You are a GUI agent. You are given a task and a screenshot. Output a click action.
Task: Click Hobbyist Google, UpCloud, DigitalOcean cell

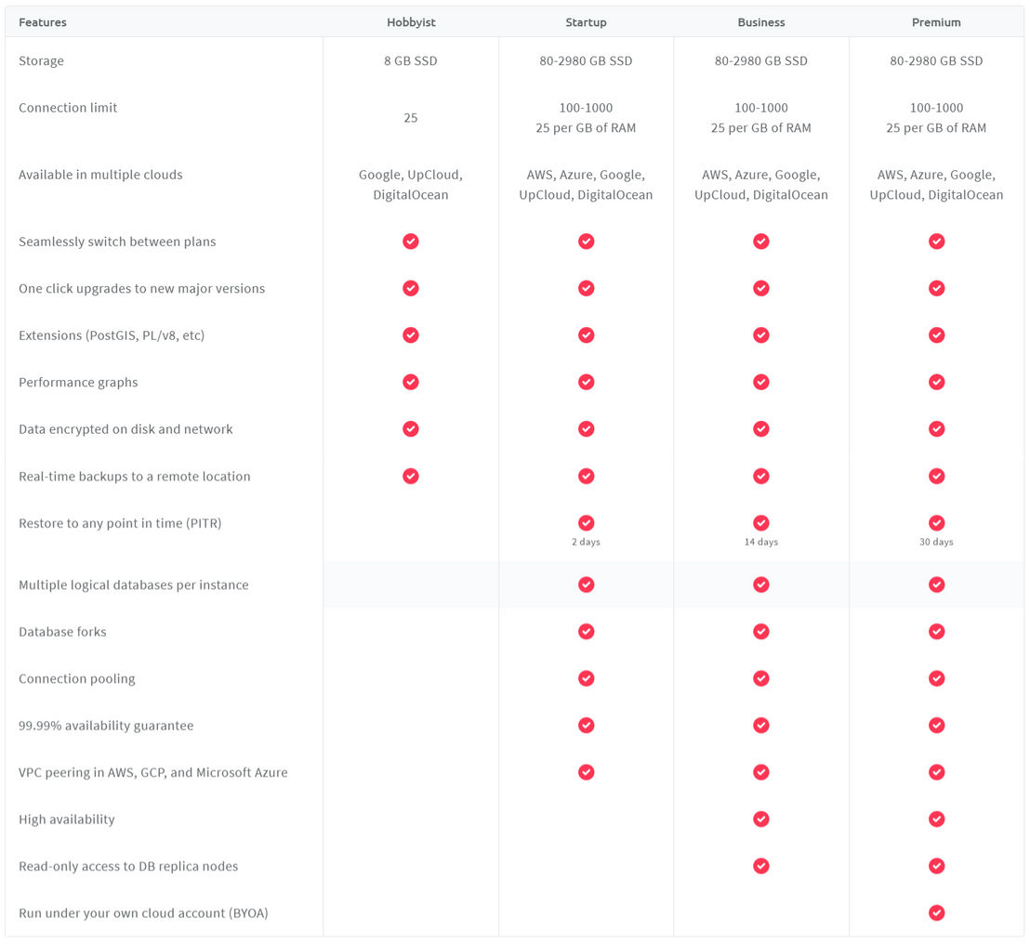pyautogui.click(x=411, y=185)
